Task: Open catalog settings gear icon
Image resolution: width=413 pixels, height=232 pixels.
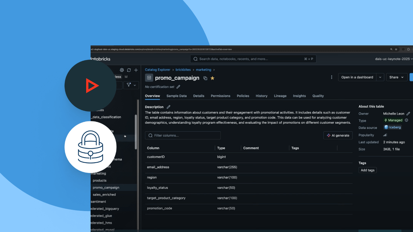Action: [122, 70]
